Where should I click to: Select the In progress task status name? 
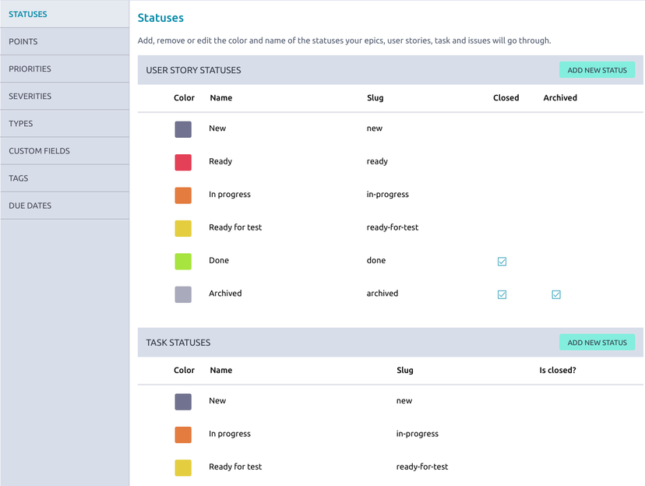tap(229, 434)
